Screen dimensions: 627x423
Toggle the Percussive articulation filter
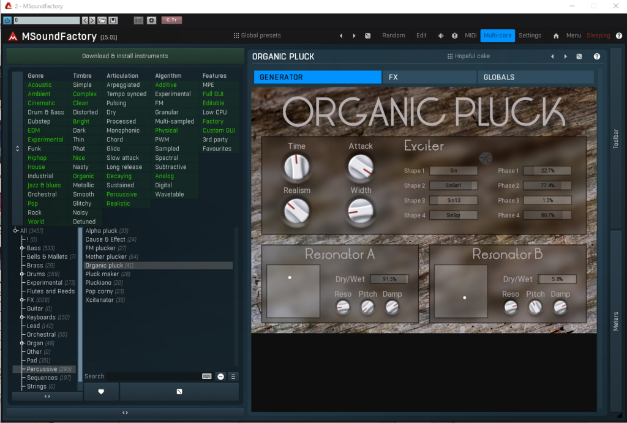coord(122,194)
